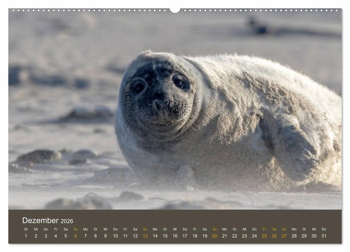350x252 pixels.
Task: Choose Sunday date 27
Action: coord(284,236)
